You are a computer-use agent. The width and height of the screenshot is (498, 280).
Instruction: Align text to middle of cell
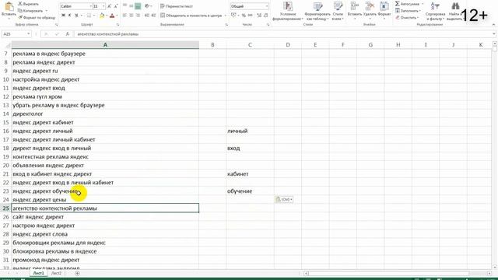click(x=132, y=6)
